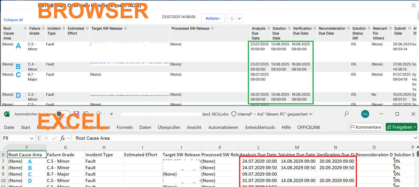Sort by Solution Status SW in browser
Viewport: 419px width, 187px height.
tap(369, 28)
